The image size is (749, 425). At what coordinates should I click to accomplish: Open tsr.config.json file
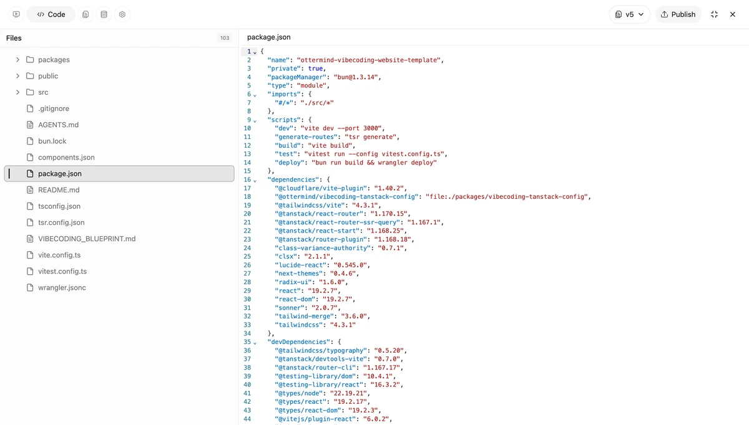[119, 222]
